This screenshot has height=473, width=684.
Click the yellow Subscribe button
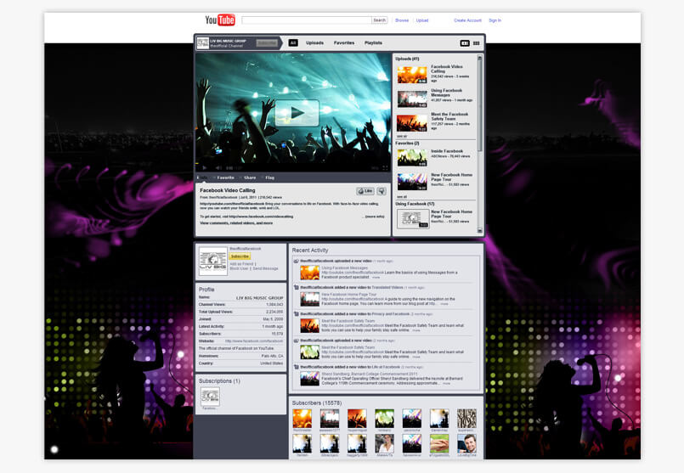tap(240, 256)
